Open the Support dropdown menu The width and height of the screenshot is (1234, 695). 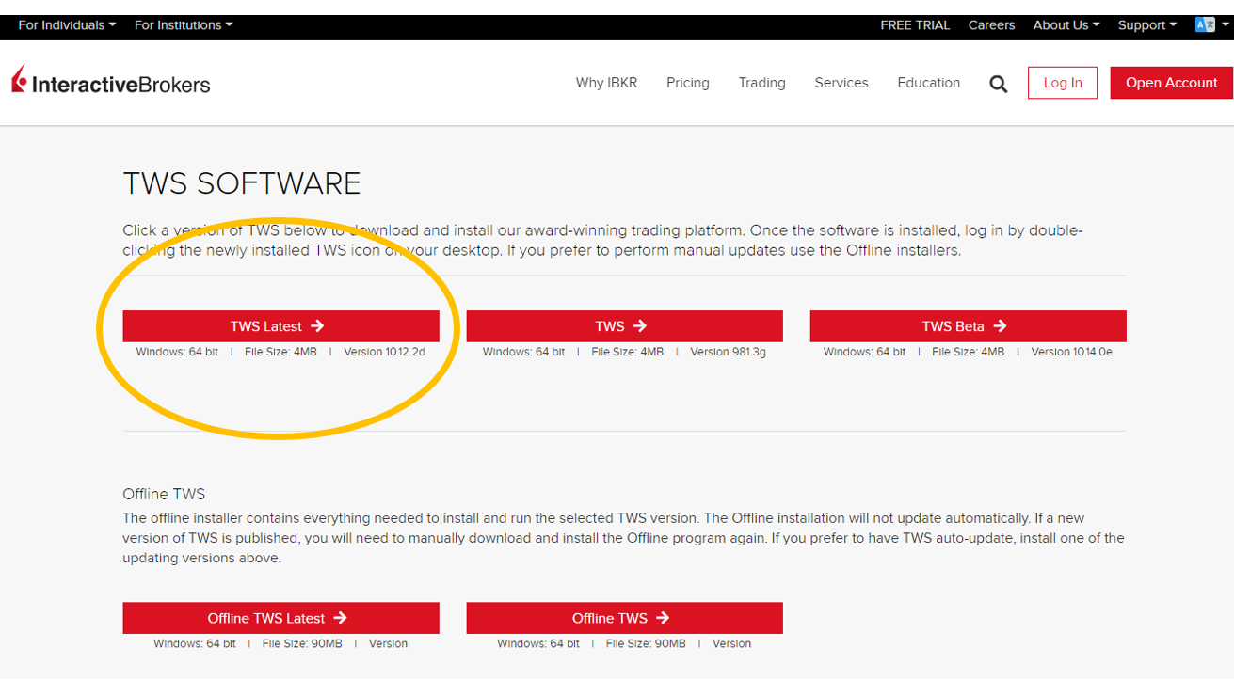click(x=1147, y=25)
